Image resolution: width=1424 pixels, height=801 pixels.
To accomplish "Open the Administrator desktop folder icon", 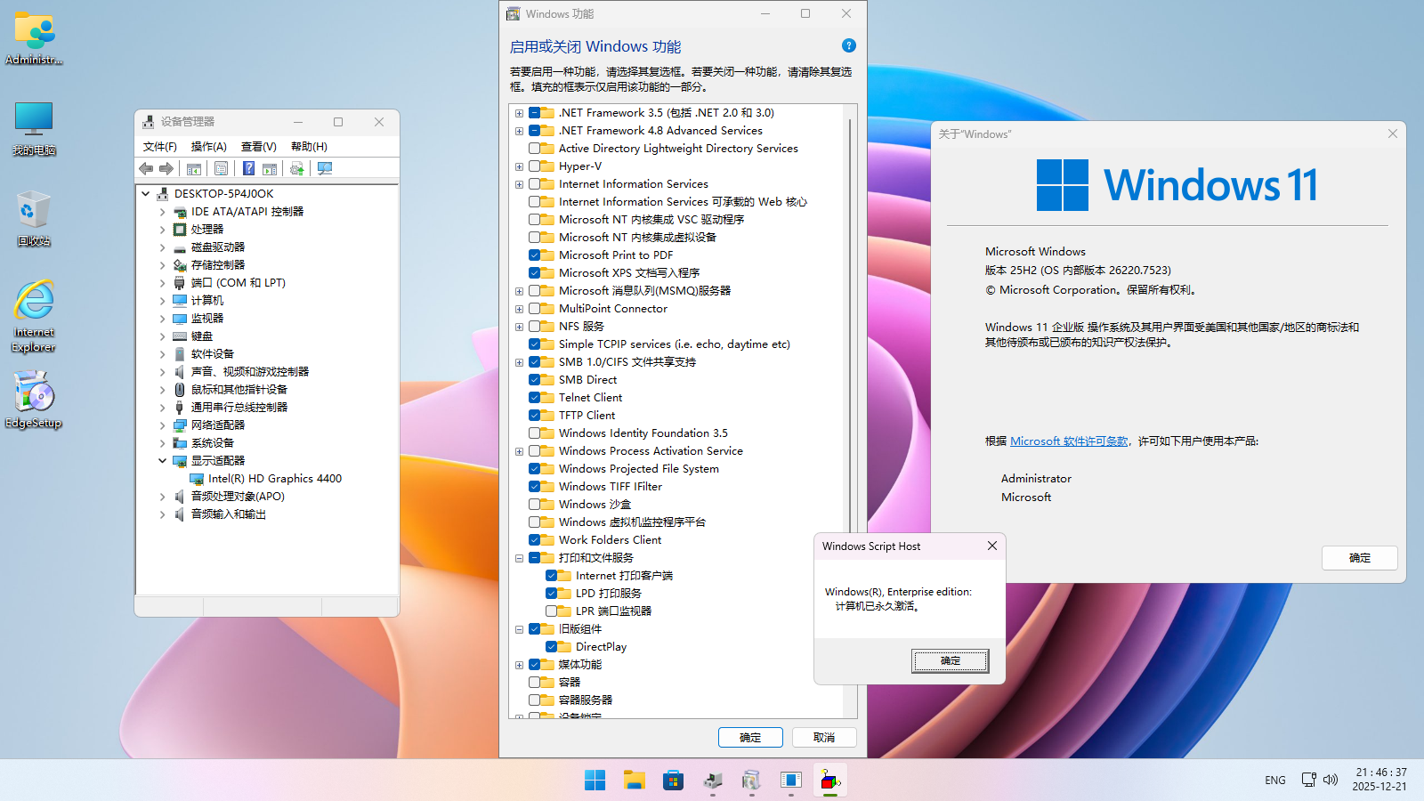I will pyautogui.click(x=34, y=37).
